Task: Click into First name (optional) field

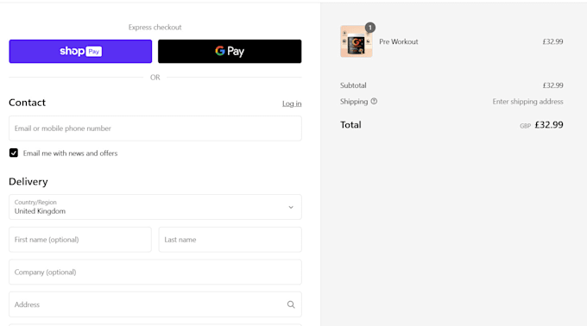Action: click(x=80, y=239)
